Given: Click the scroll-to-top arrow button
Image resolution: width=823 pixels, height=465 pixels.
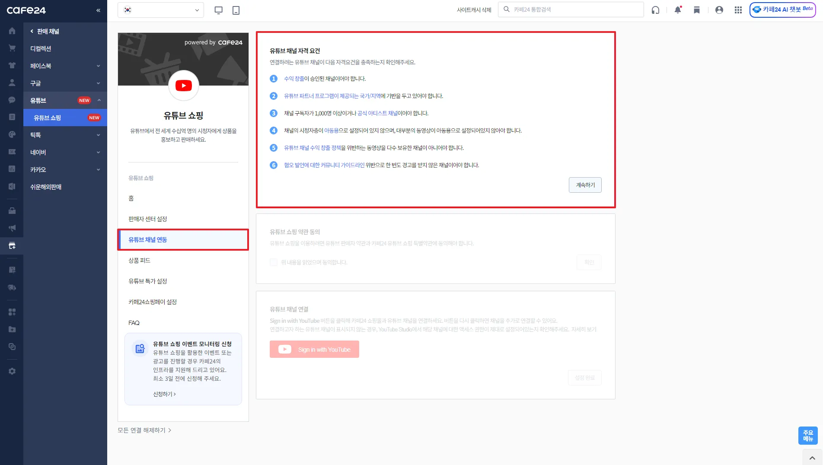Looking at the screenshot, I should 813,458.
